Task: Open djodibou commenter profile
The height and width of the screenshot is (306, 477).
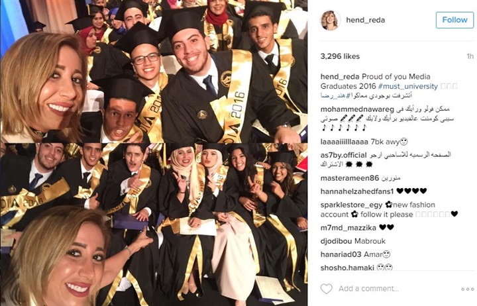Action: coord(336,241)
